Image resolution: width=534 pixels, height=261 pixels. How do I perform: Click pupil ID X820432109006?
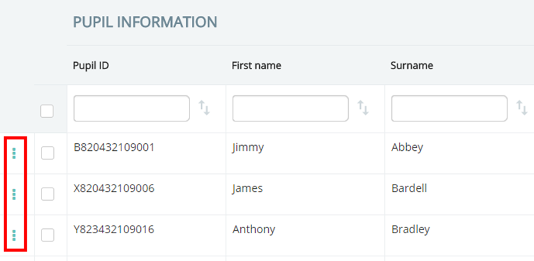click(114, 188)
